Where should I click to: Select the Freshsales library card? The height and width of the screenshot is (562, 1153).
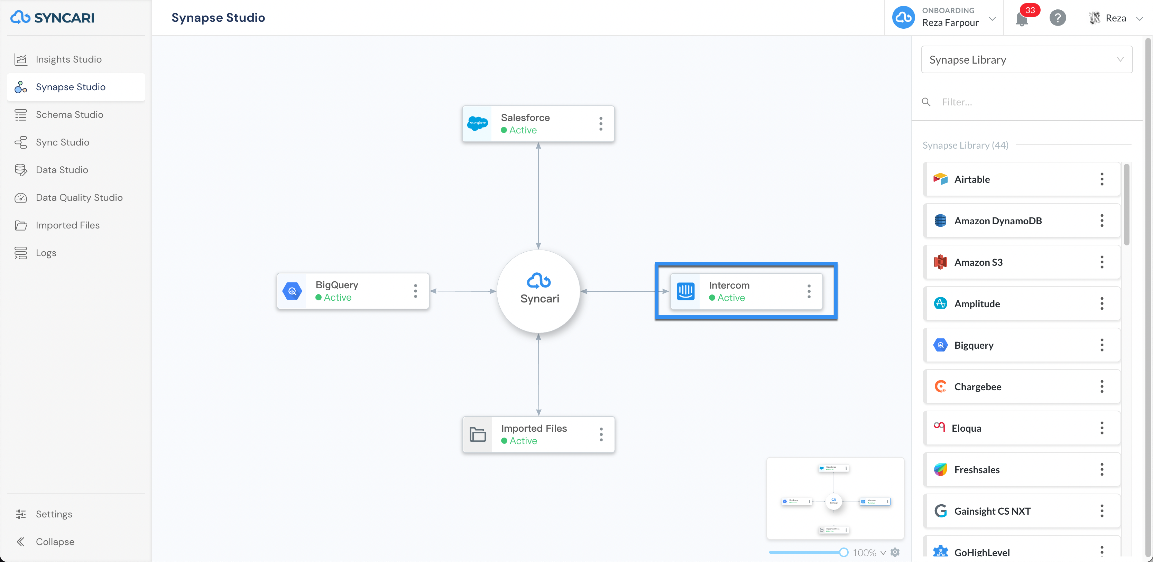pyautogui.click(x=1022, y=469)
